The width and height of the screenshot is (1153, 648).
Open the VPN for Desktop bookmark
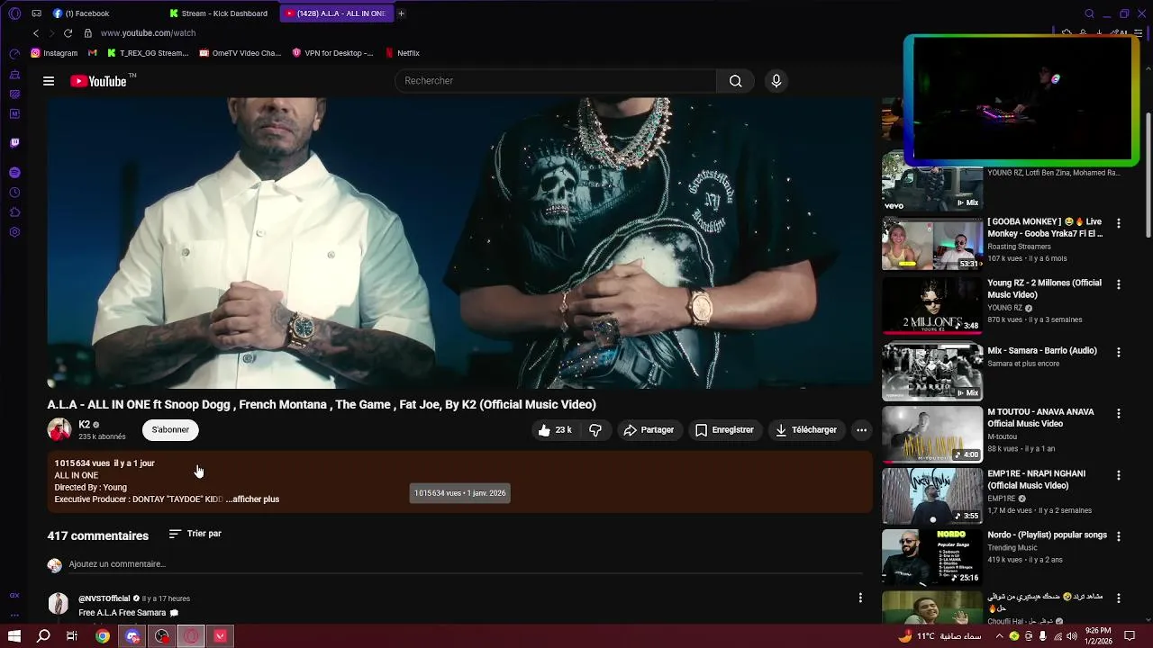point(333,53)
